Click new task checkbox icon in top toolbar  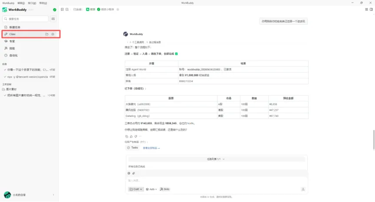[x=67, y=9]
